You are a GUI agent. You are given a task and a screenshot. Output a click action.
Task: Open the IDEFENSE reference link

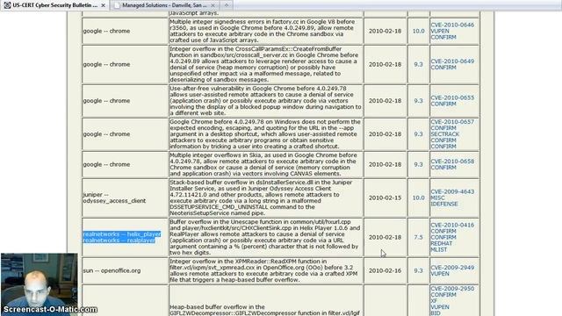tap(444, 204)
